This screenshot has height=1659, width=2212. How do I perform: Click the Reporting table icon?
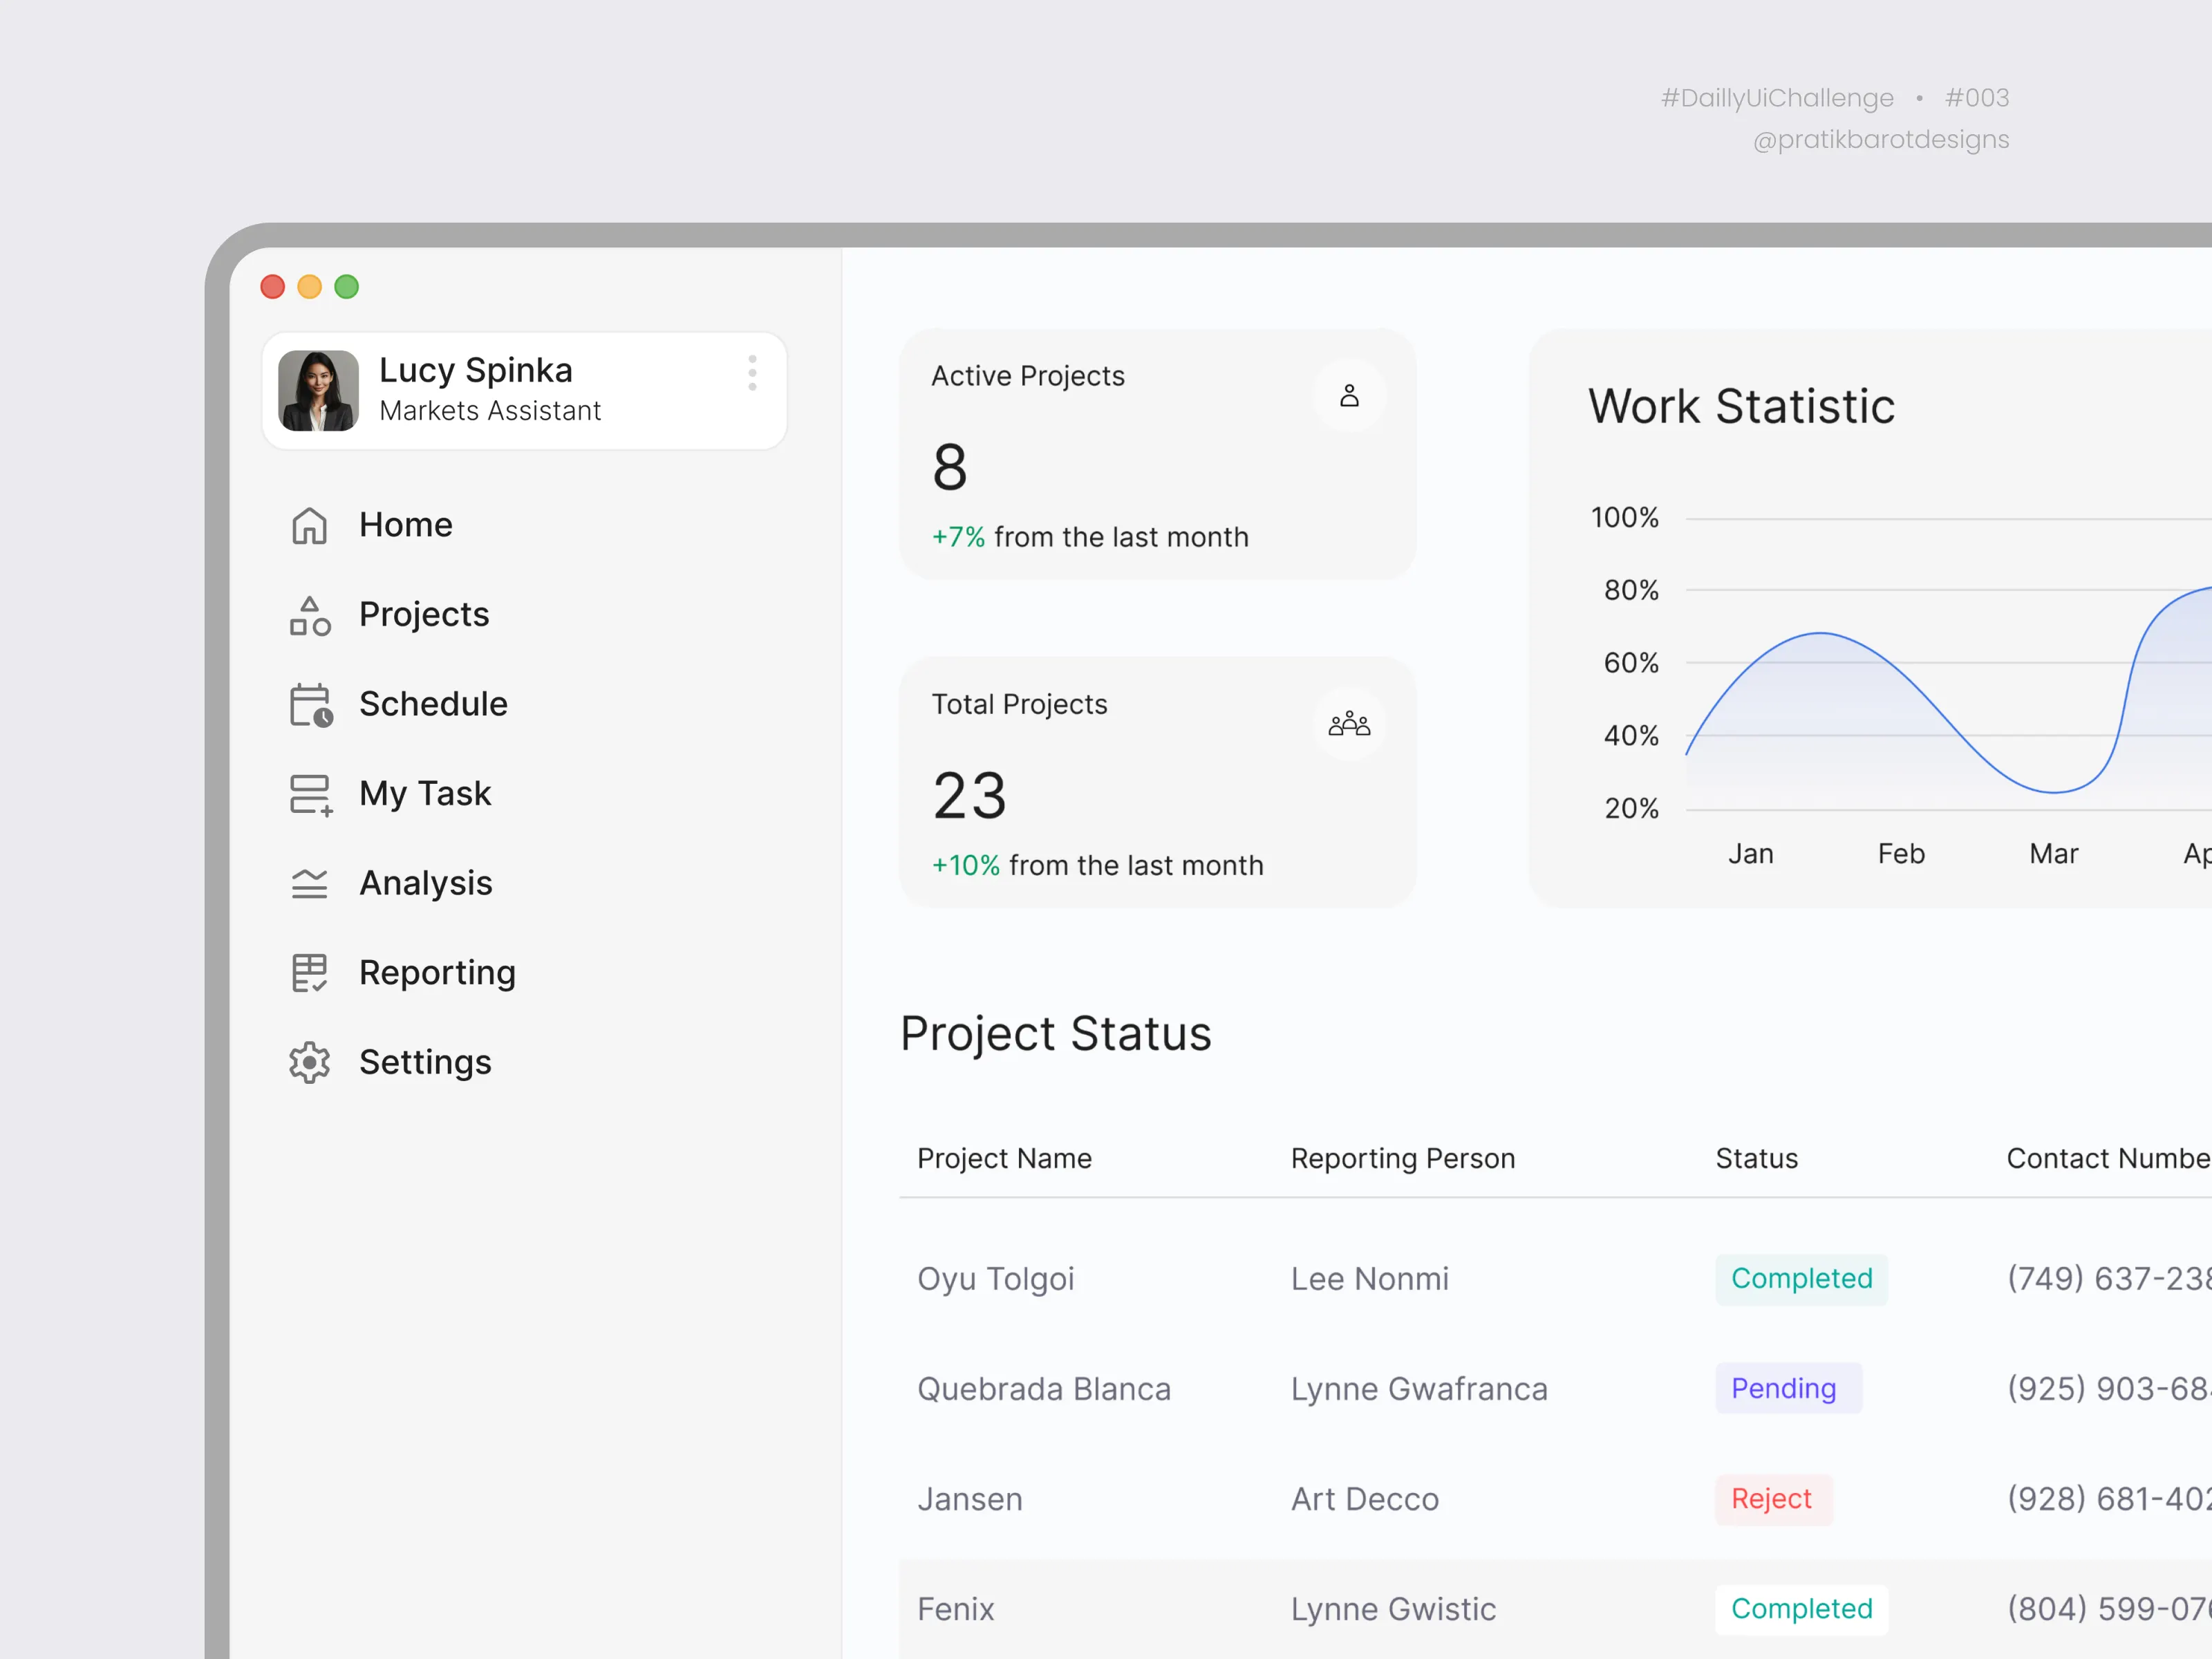309,973
